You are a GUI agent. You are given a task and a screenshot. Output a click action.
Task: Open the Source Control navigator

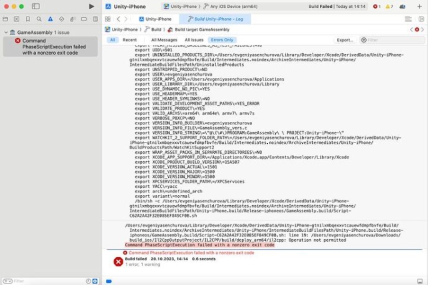point(17,19)
